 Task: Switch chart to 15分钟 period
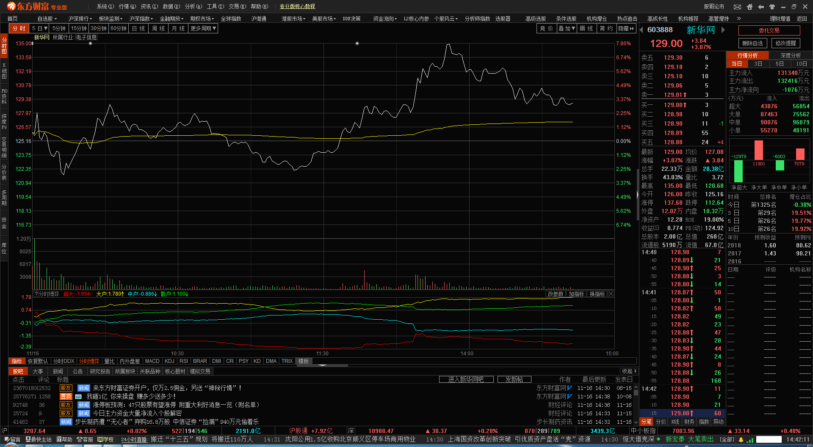[79, 28]
